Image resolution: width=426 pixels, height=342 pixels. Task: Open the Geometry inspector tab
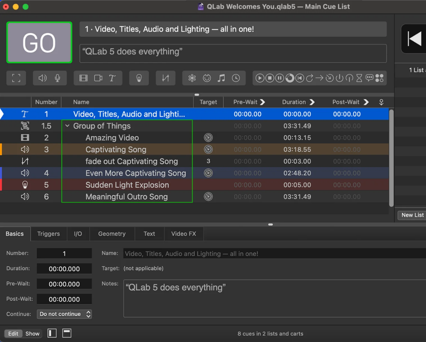112,234
